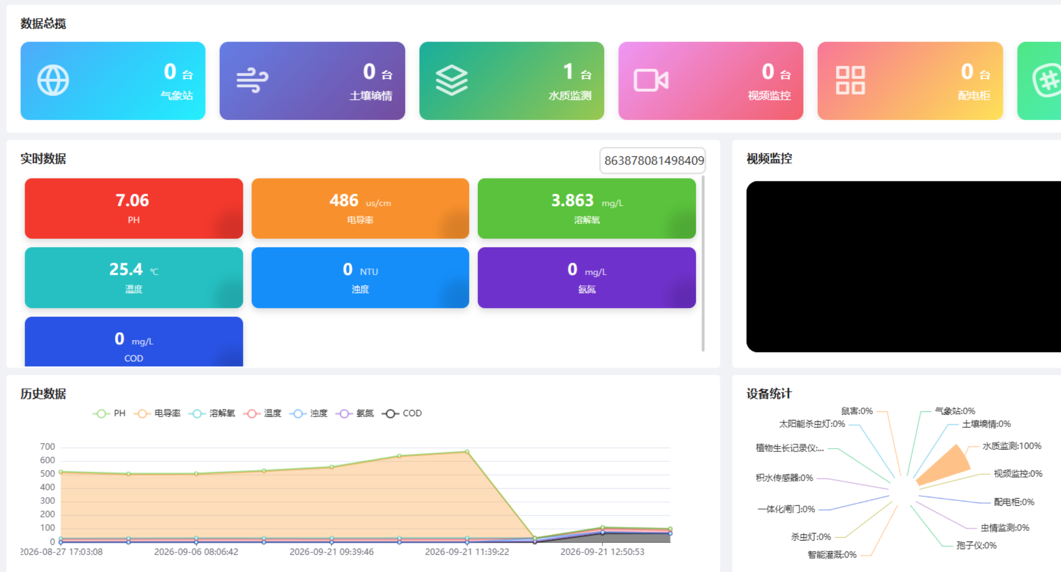Click the 孢子仪:0% pie label
This screenshot has width=1061, height=572.
(x=976, y=545)
